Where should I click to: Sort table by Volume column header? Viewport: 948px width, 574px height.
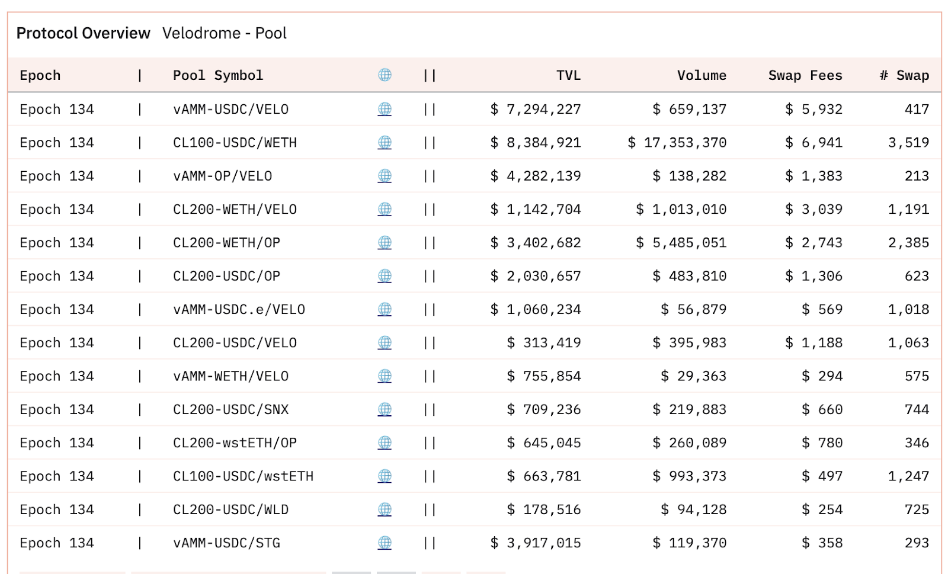(702, 75)
